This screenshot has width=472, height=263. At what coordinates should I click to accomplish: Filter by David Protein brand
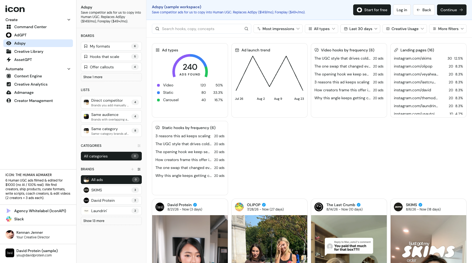point(111,200)
